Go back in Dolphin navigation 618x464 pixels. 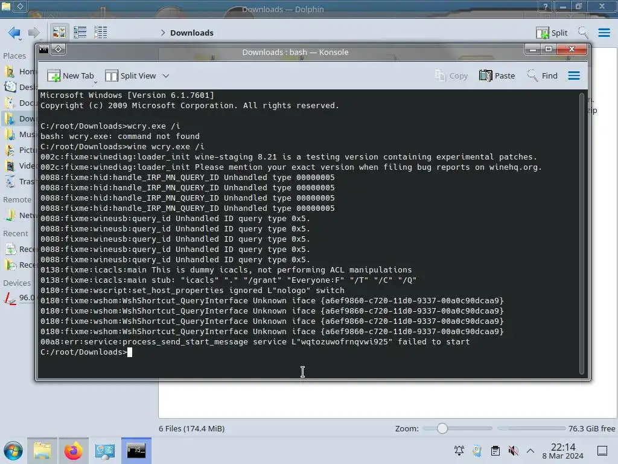coord(14,33)
